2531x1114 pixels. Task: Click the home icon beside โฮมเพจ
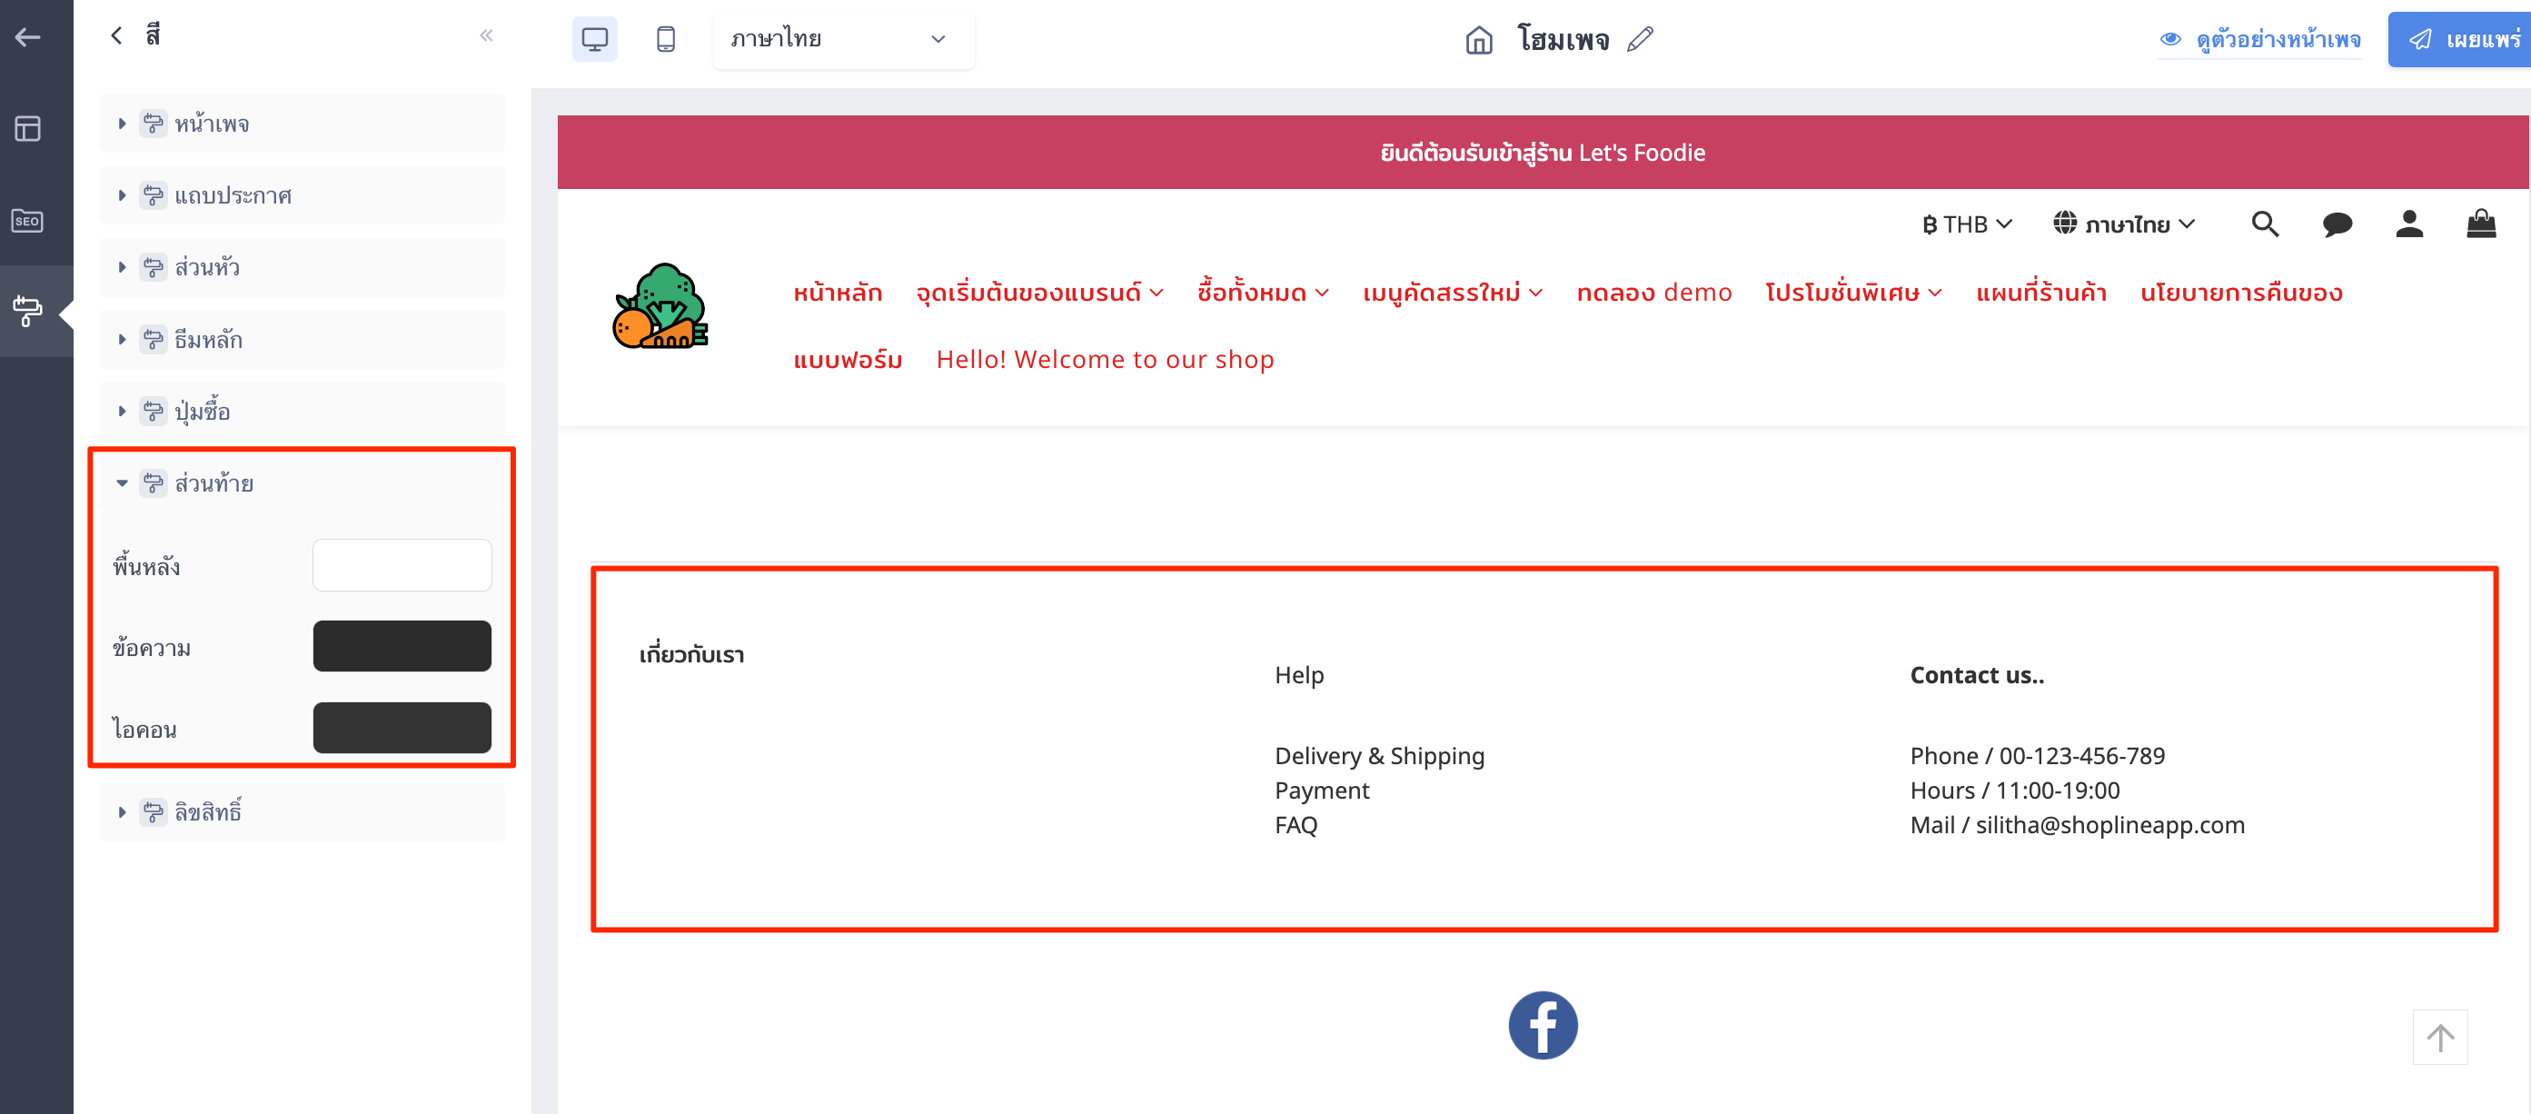[x=1479, y=40]
